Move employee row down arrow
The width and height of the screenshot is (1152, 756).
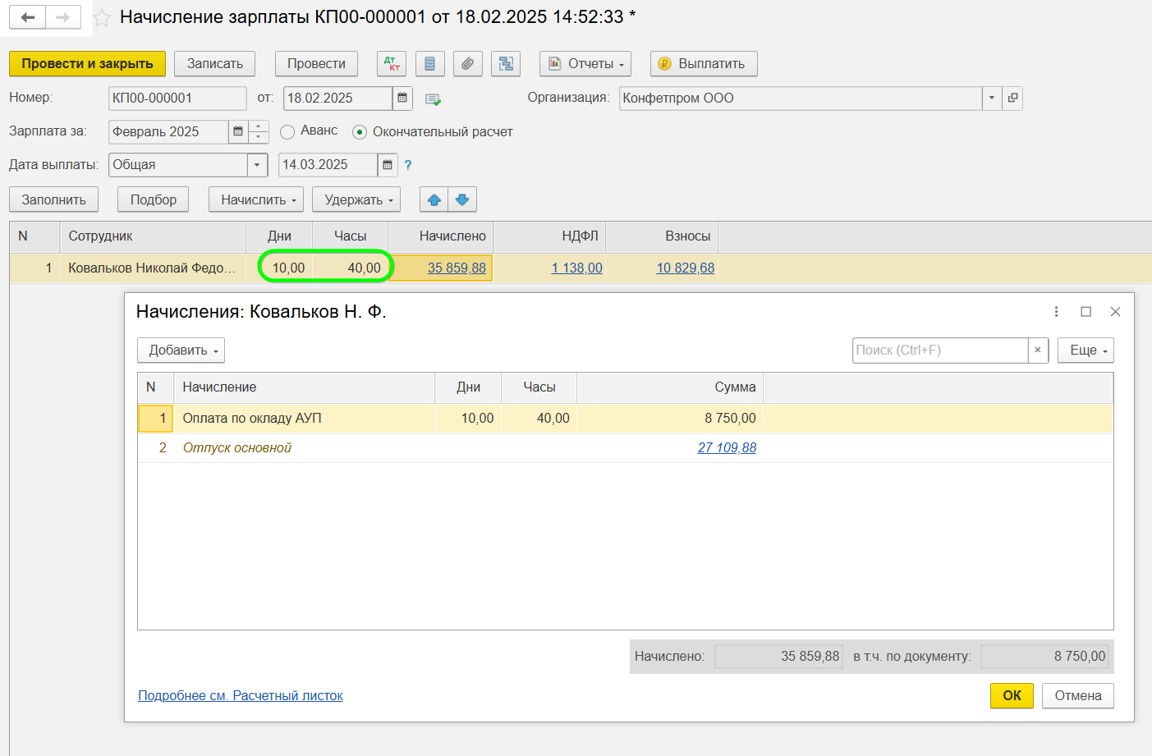point(462,199)
